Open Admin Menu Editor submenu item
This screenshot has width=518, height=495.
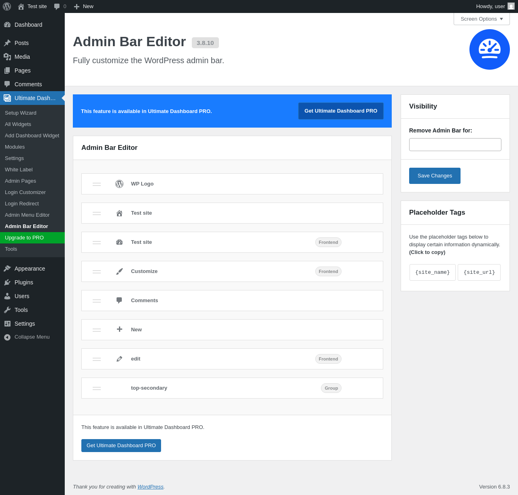[x=32, y=215]
